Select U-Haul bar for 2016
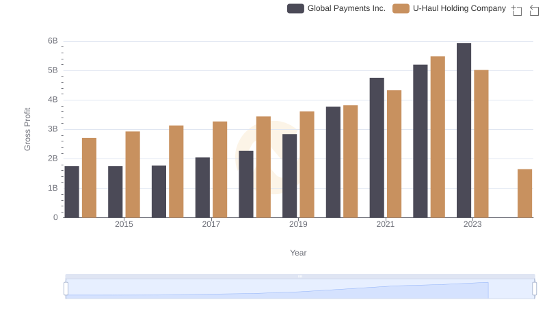The width and height of the screenshot is (547, 315). click(176, 172)
